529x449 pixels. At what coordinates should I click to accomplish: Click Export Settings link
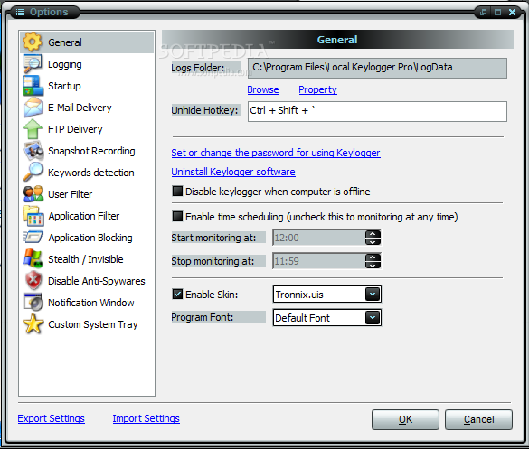click(51, 418)
